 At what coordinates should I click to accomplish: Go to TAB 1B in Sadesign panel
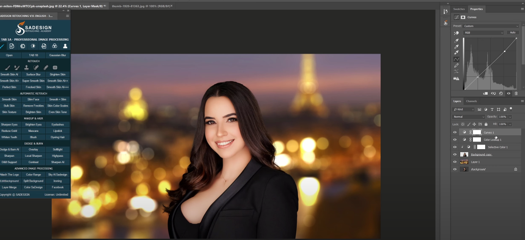[33, 55]
